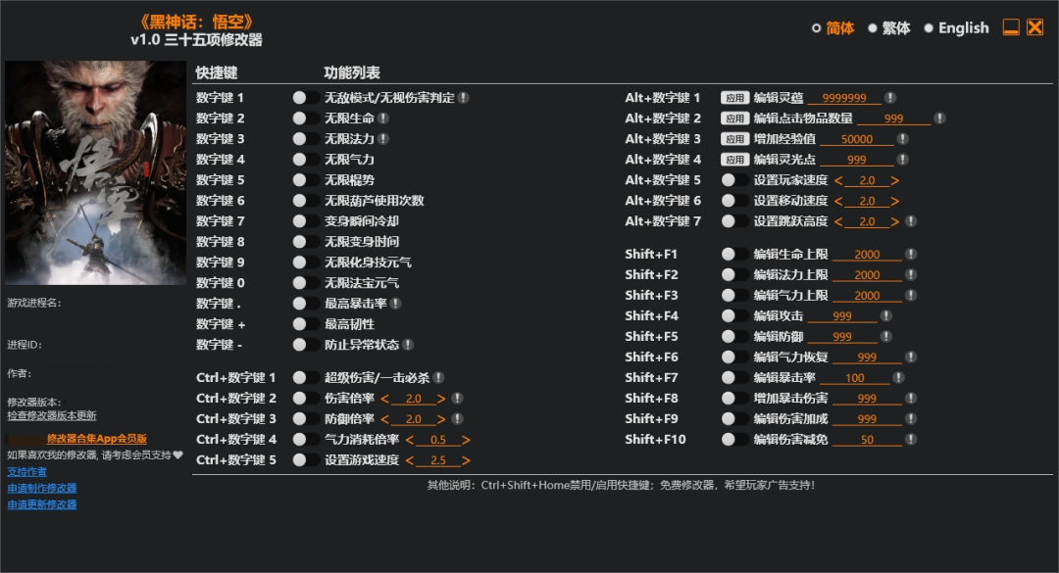Click info icon beside 无限生命
This screenshot has width=1059, height=573.
tap(383, 119)
